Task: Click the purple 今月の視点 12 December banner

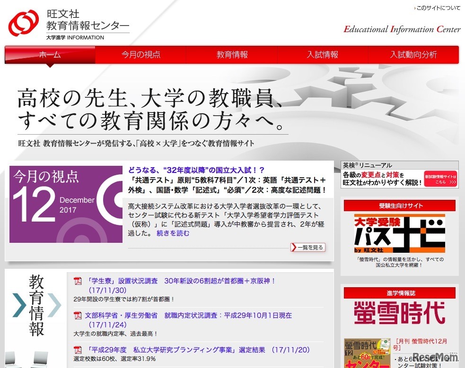Action: click(66, 204)
